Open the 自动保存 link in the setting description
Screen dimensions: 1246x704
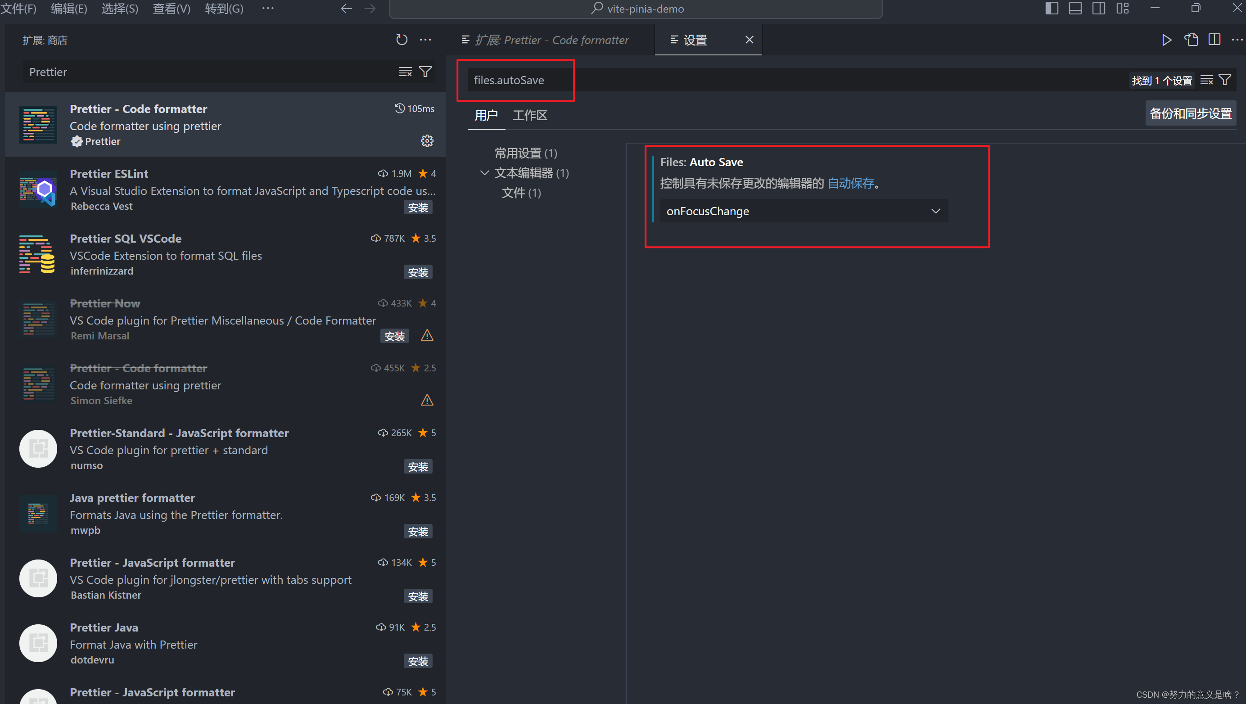[850, 183]
